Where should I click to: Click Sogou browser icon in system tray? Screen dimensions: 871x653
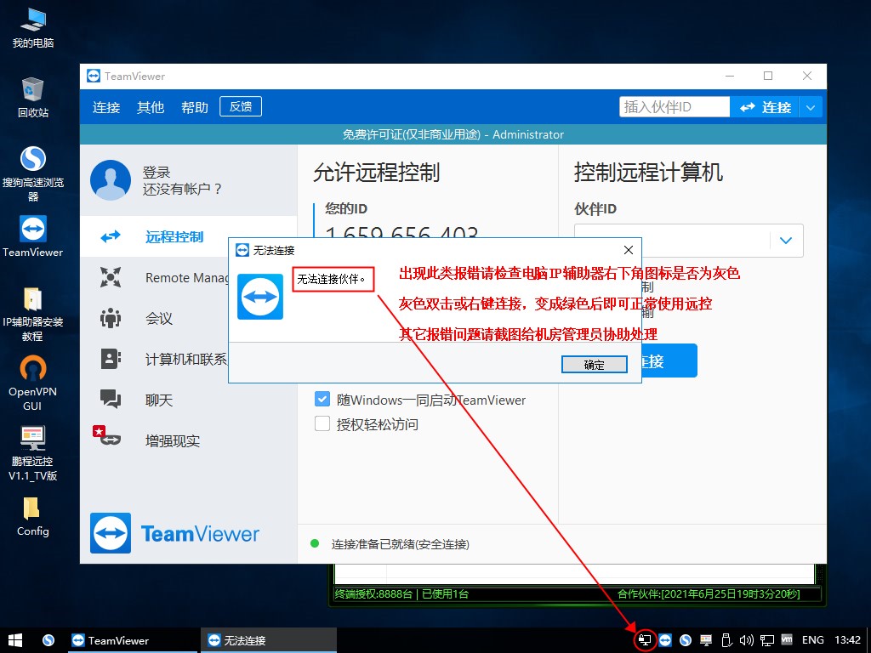(686, 640)
